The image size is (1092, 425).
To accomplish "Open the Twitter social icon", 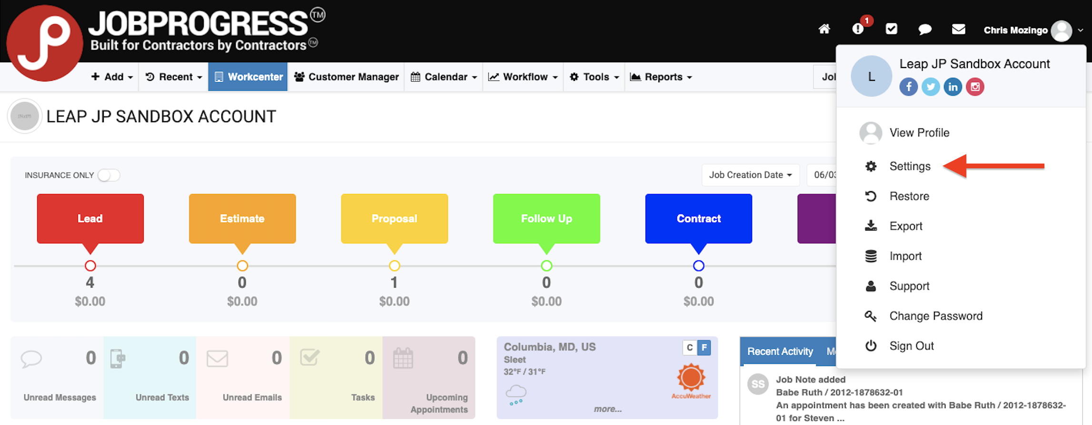I will click(931, 87).
